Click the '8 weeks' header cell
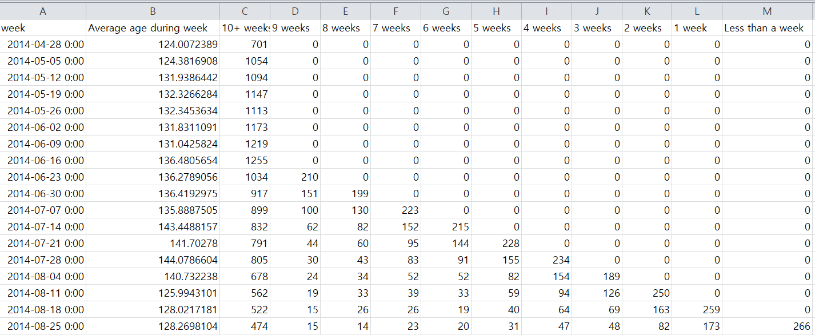Screen dimensions: 815x335 [x=345, y=27]
